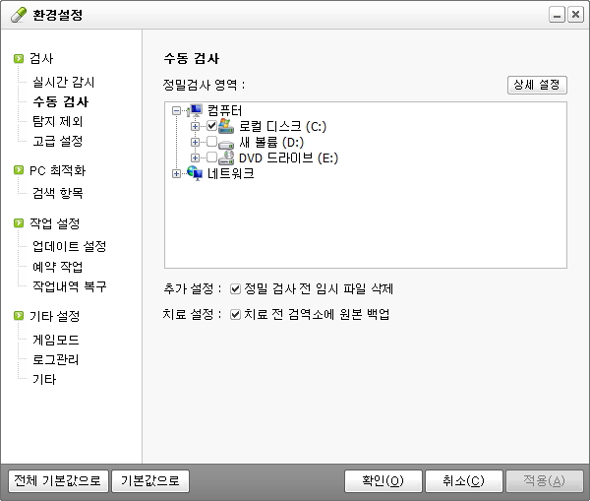The height and width of the screenshot is (501, 590).
Task: Click the 검사 section arrow icon
Action: point(19,59)
